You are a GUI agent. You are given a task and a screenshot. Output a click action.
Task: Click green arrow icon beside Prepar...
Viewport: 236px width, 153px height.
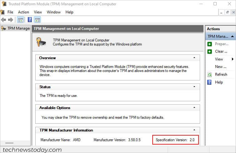209,44
